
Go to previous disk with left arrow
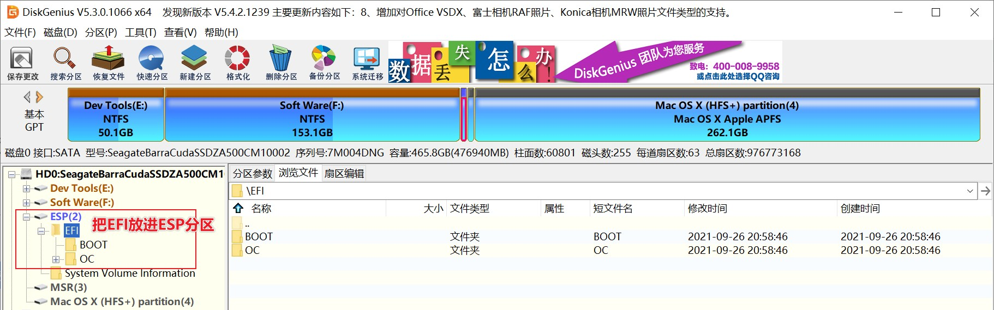(x=27, y=97)
